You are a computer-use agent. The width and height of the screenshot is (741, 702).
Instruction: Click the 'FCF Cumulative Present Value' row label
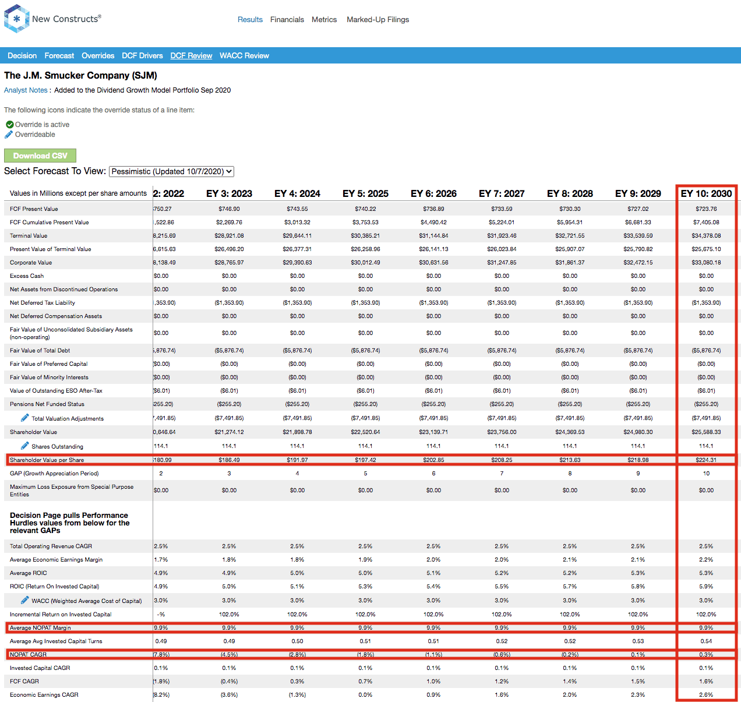click(x=50, y=223)
